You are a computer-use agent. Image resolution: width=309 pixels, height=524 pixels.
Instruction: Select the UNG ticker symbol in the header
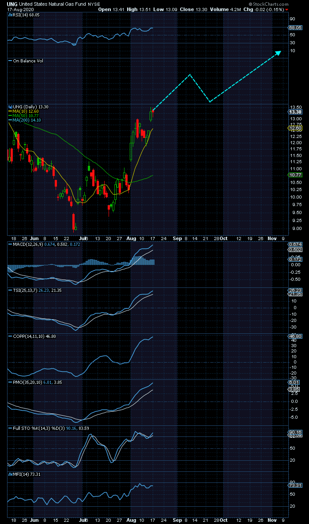pyautogui.click(x=13, y=4)
